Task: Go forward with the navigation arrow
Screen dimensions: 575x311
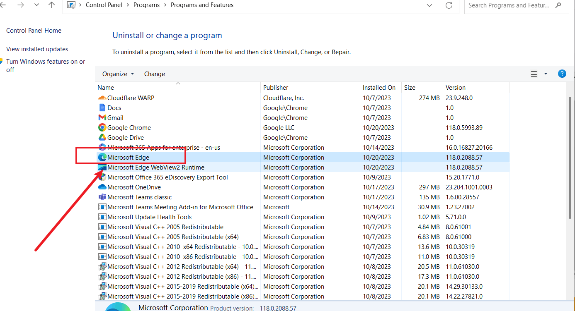Action: coord(21,5)
